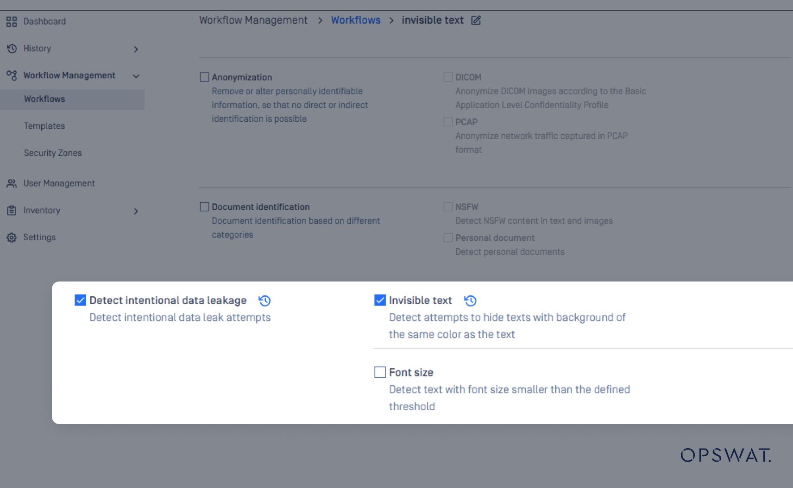Open the Inventory clipboard icon
The width and height of the screenshot is (793, 488).
(x=11, y=210)
